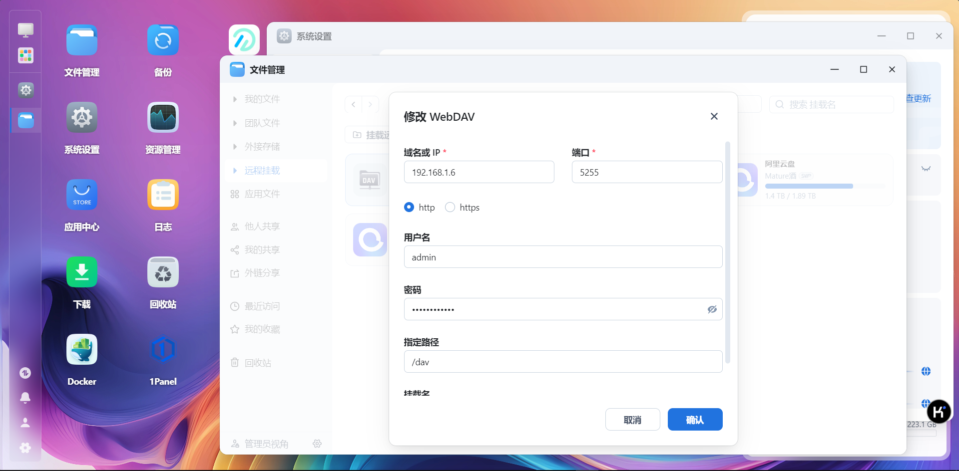This screenshot has height=471, width=959.
Task: Open the 应用中心 app store icon
Action: click(81, 195)
